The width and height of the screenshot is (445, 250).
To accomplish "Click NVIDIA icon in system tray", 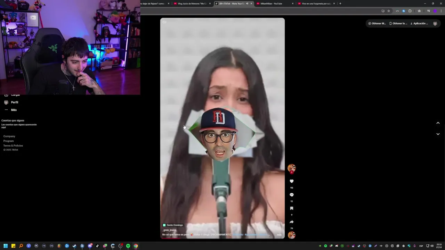I will pos(320,246).
